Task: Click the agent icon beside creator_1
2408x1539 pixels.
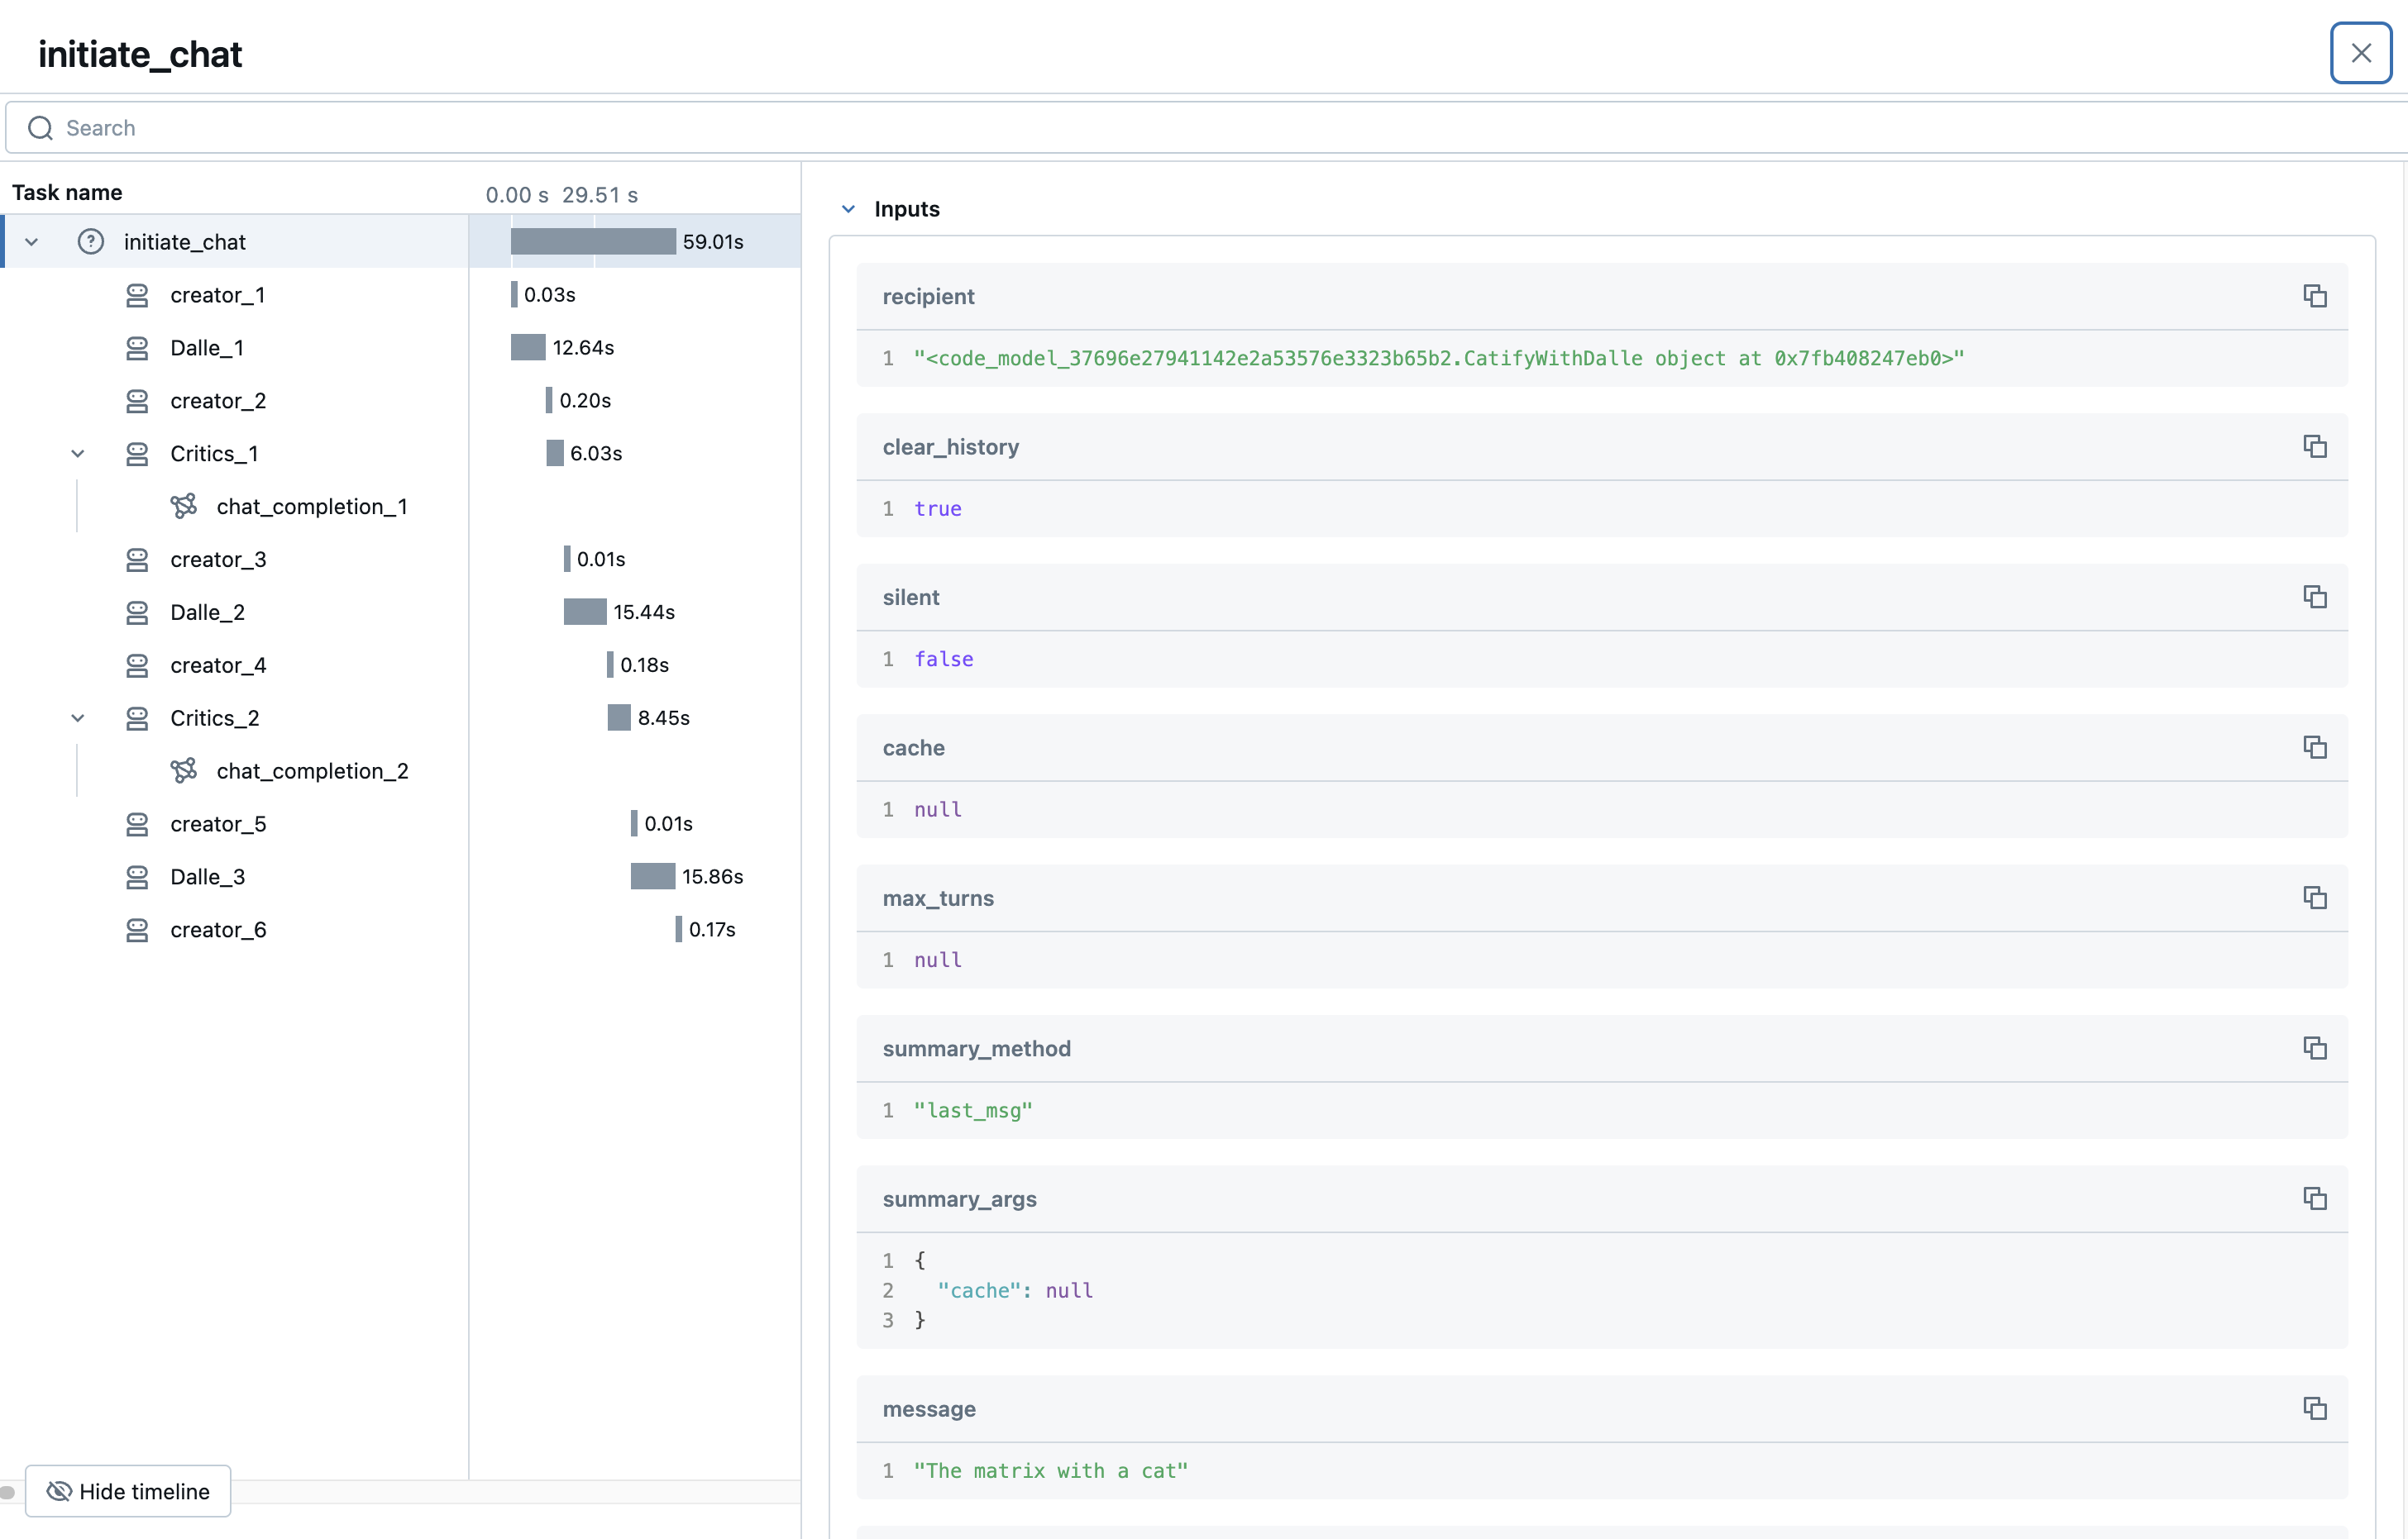Action: pyautogui.click(x=137, y=295)
